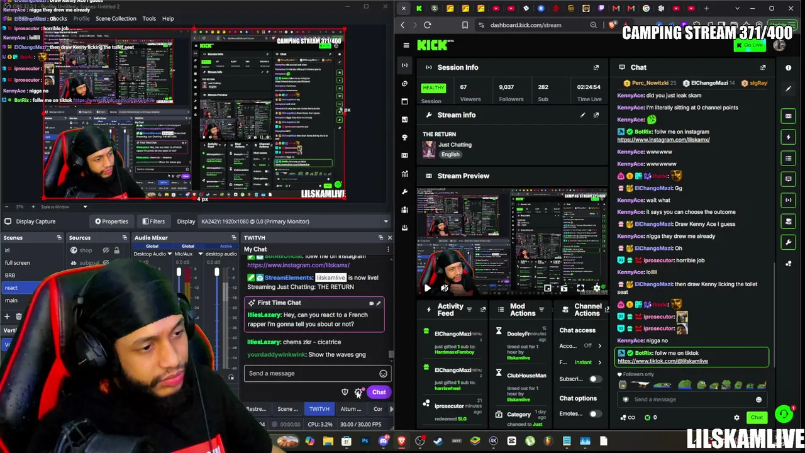805x453 pixels.
Task: Pop out the Stream info panel
Action: [x=596, y=115]
